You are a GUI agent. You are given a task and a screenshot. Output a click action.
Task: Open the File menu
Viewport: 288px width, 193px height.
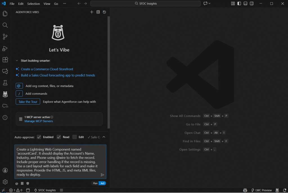12,4
